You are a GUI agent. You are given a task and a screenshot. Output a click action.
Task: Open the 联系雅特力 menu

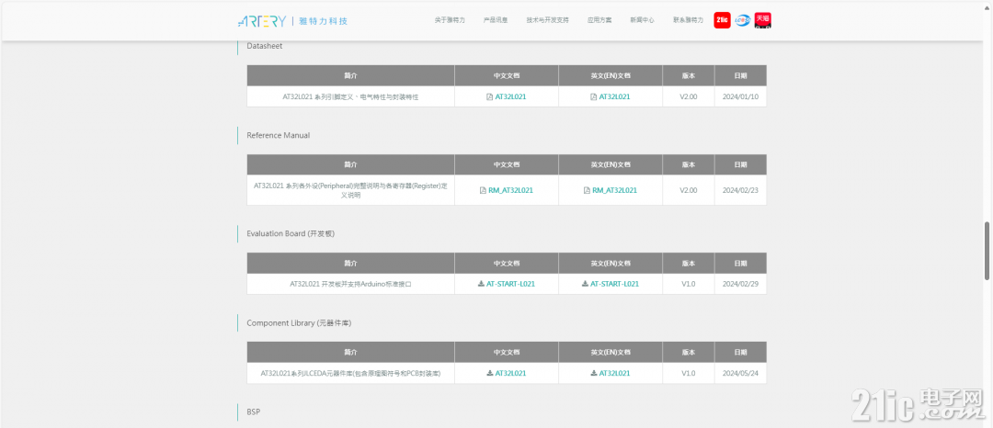(x=688, y=20)
